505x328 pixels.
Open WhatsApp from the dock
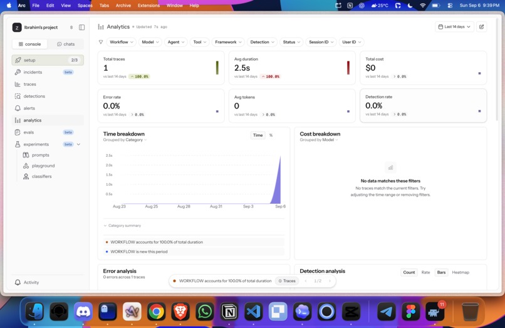pos(205,312)
